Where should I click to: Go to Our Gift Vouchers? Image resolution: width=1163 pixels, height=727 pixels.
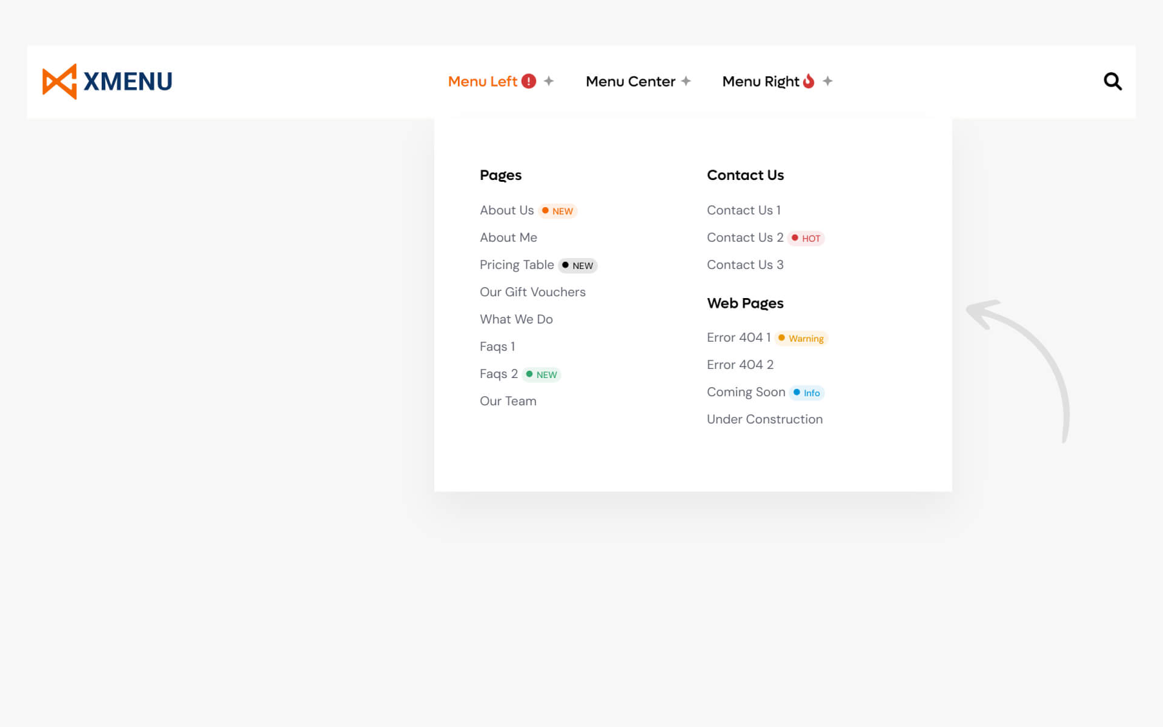[532, 292]
